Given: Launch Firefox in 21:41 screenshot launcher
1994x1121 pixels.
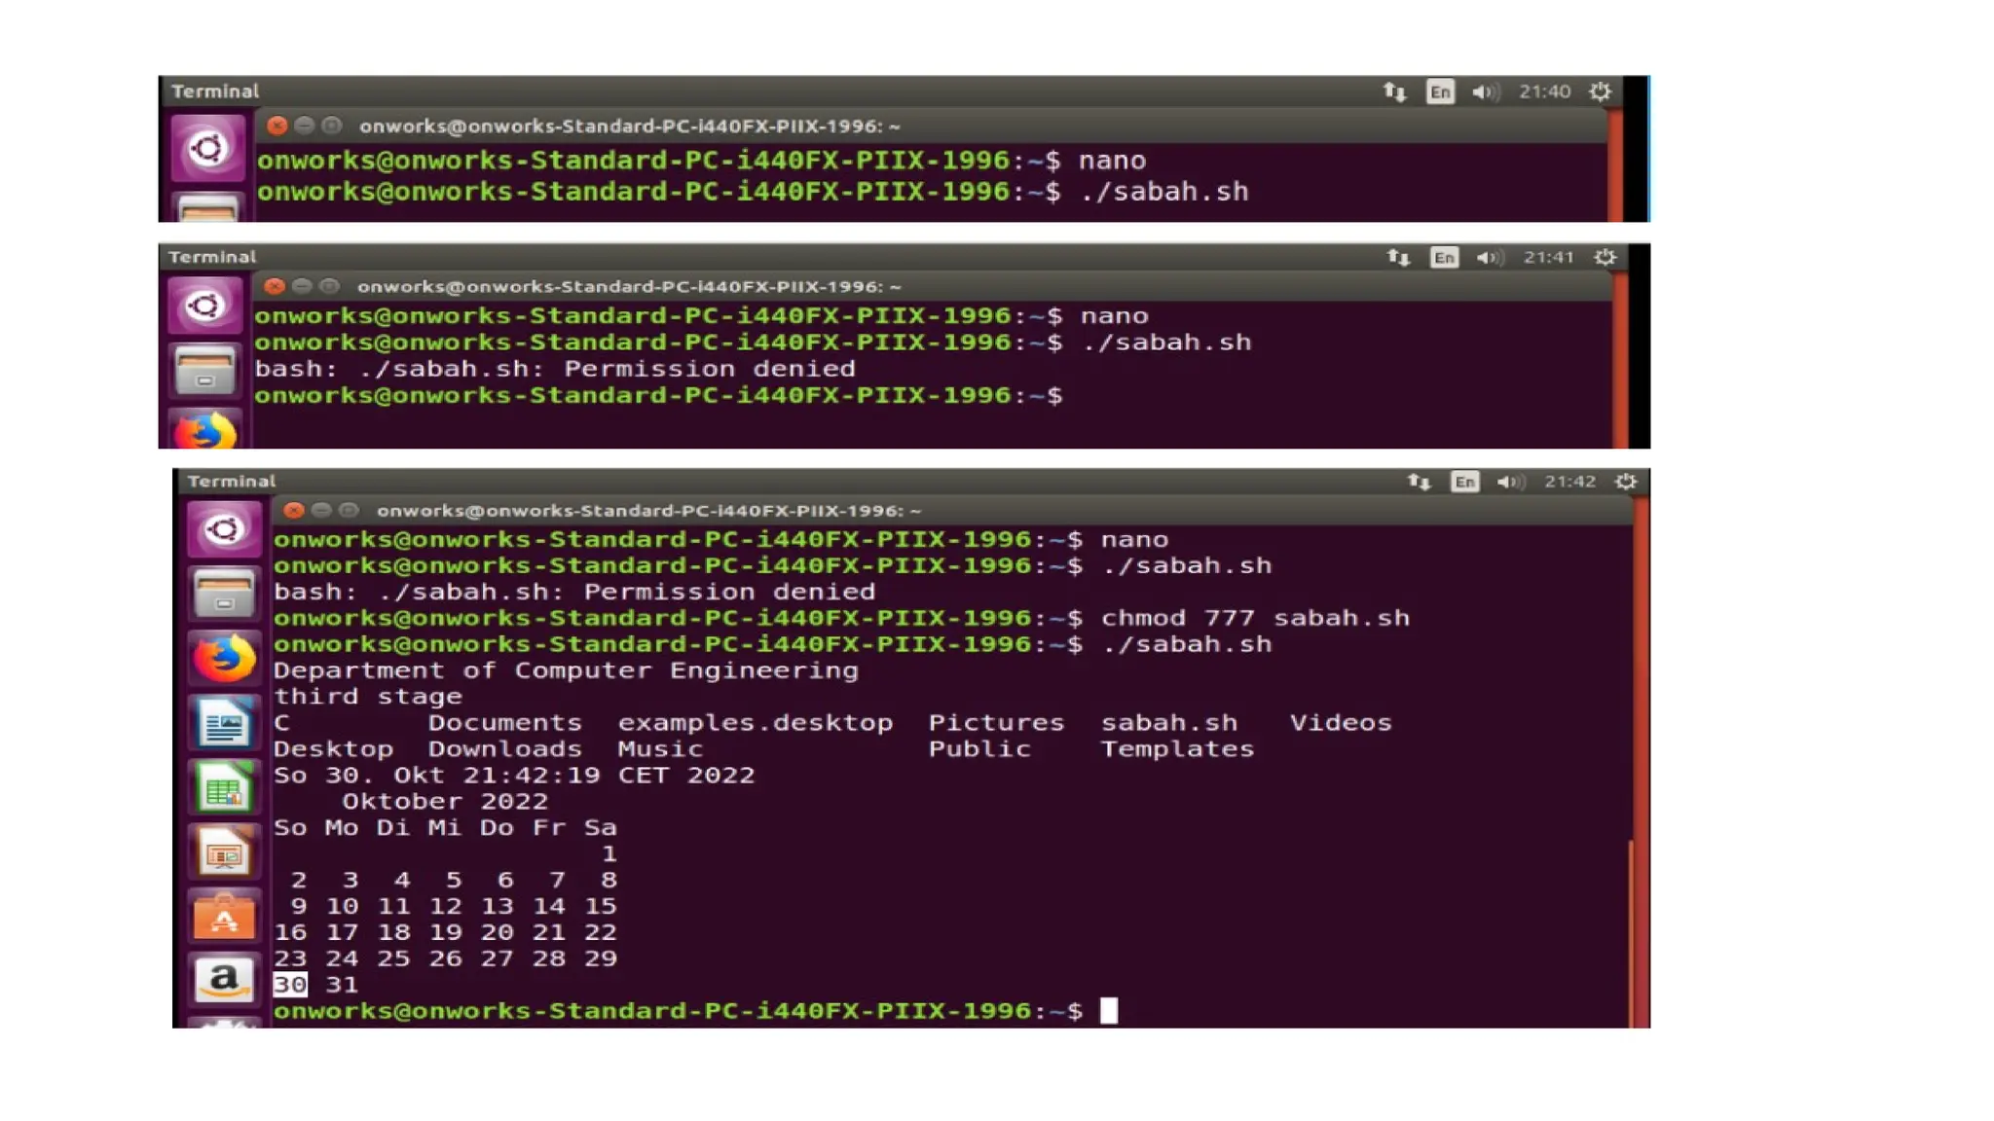Looking at the screenshot, I should [x=204, y=430].
